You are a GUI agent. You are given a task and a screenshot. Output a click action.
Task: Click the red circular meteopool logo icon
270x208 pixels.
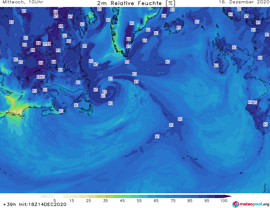point(236,204)
